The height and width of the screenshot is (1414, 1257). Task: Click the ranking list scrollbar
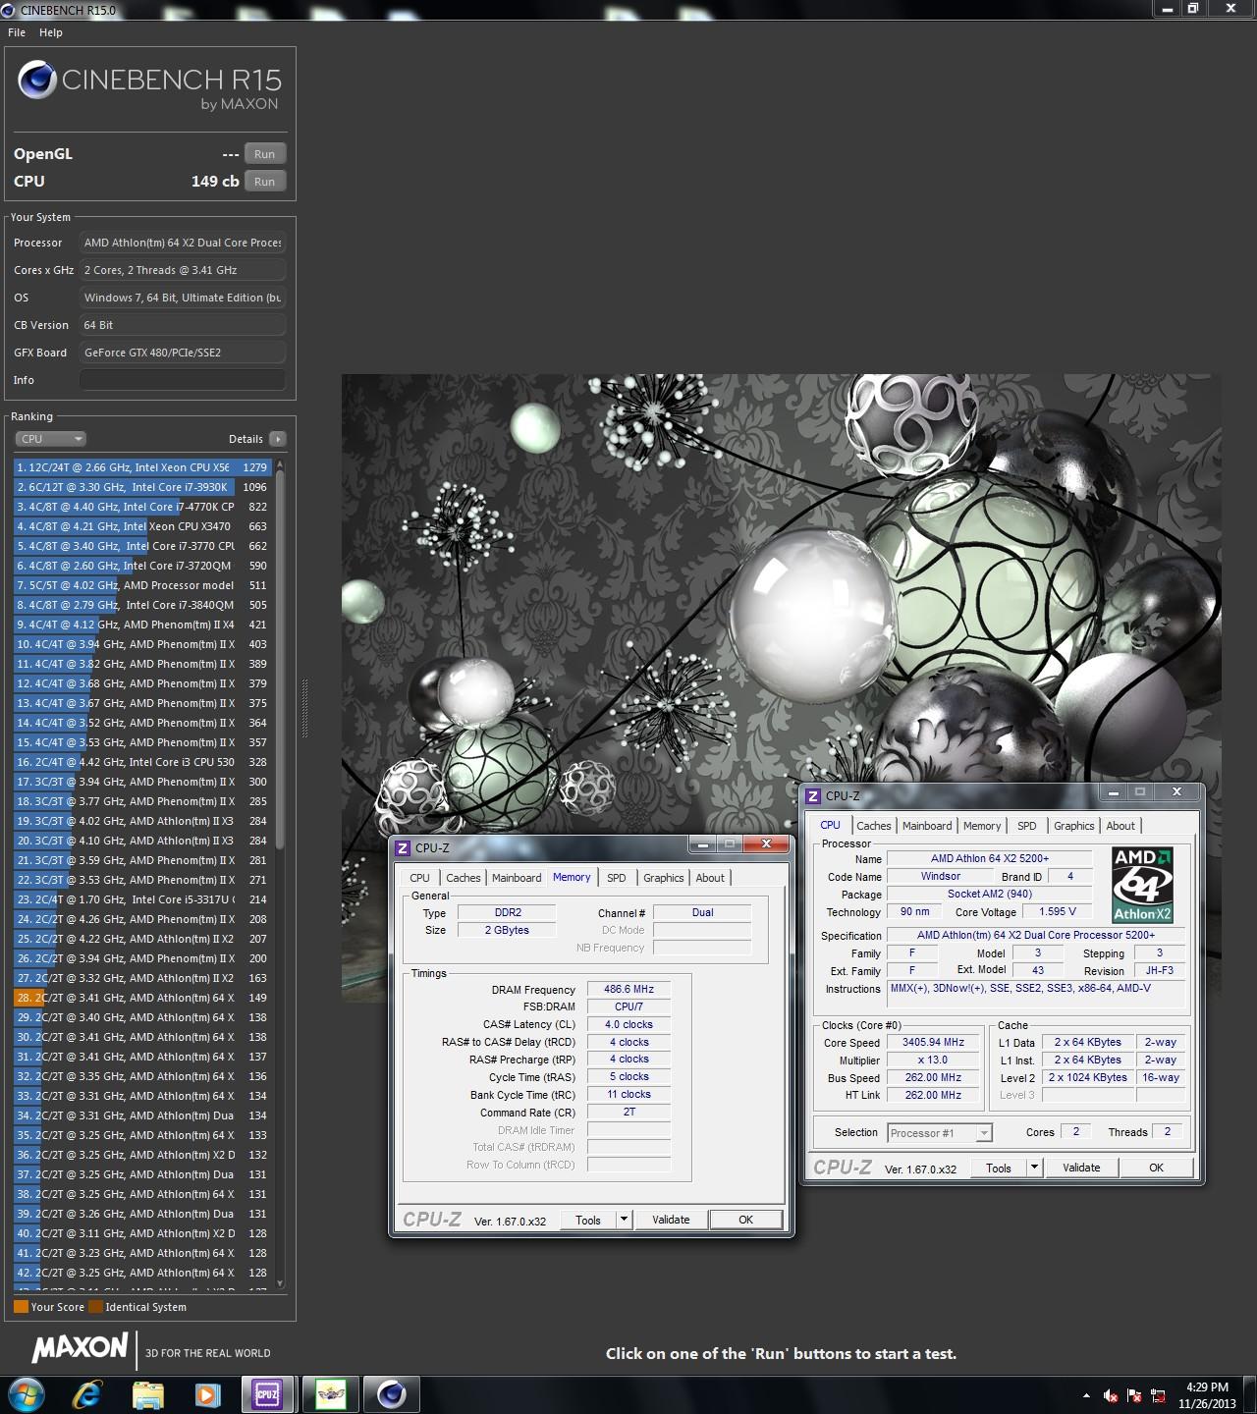pyautogui.click(x=280, y=658)
